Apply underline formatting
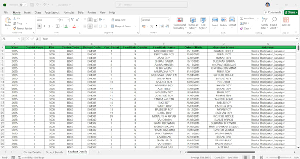Viewport: 300px width, 159px height. click(49, 26)
